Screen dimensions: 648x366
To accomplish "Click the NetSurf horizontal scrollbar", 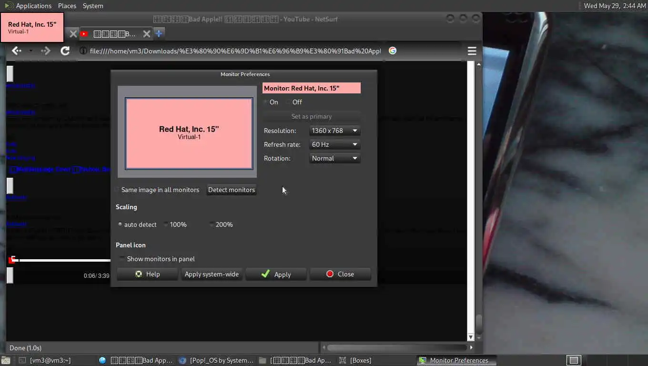I will click(x=396, y=347).
